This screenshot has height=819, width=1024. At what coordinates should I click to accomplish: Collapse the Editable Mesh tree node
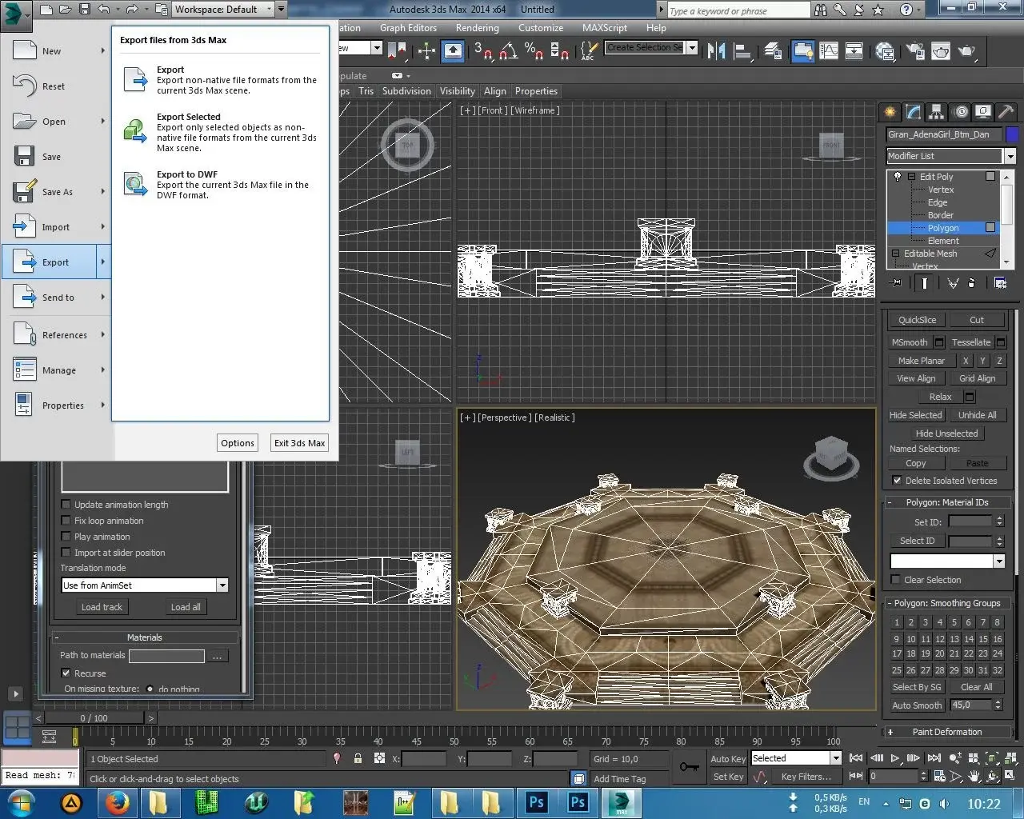[895, 254]
